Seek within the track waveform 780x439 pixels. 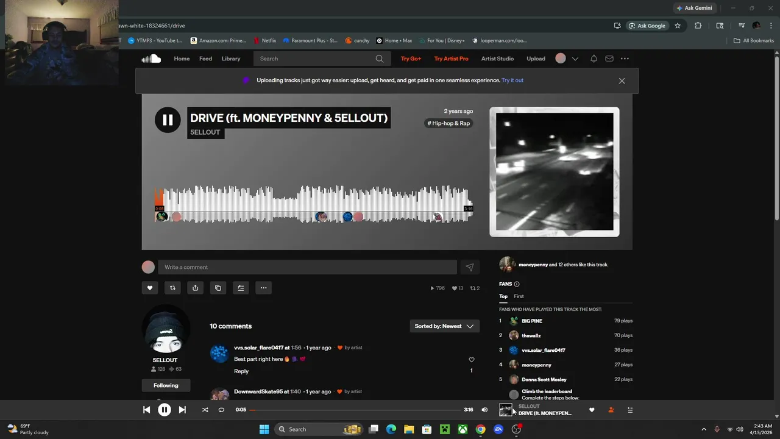tap(314, 205)
